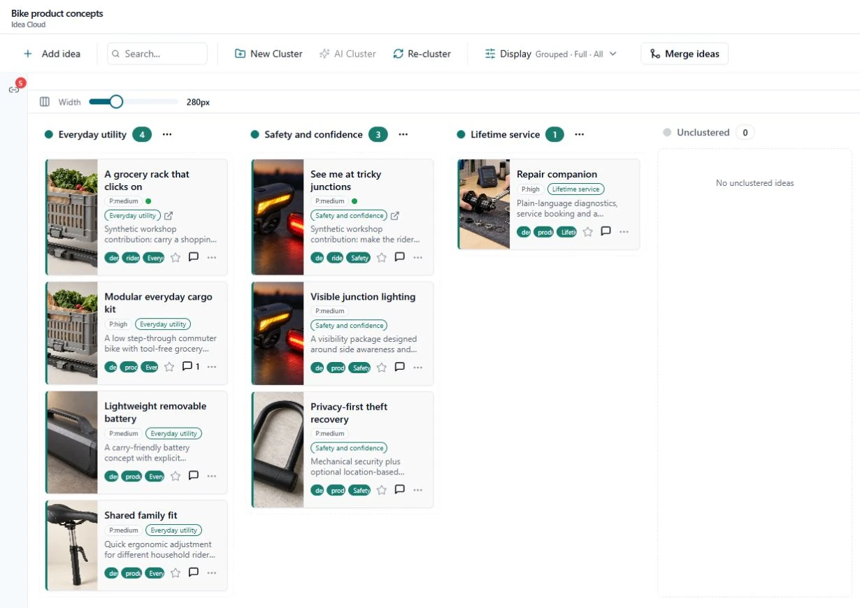Open the Display options dropdown

[x=551, y=54]
